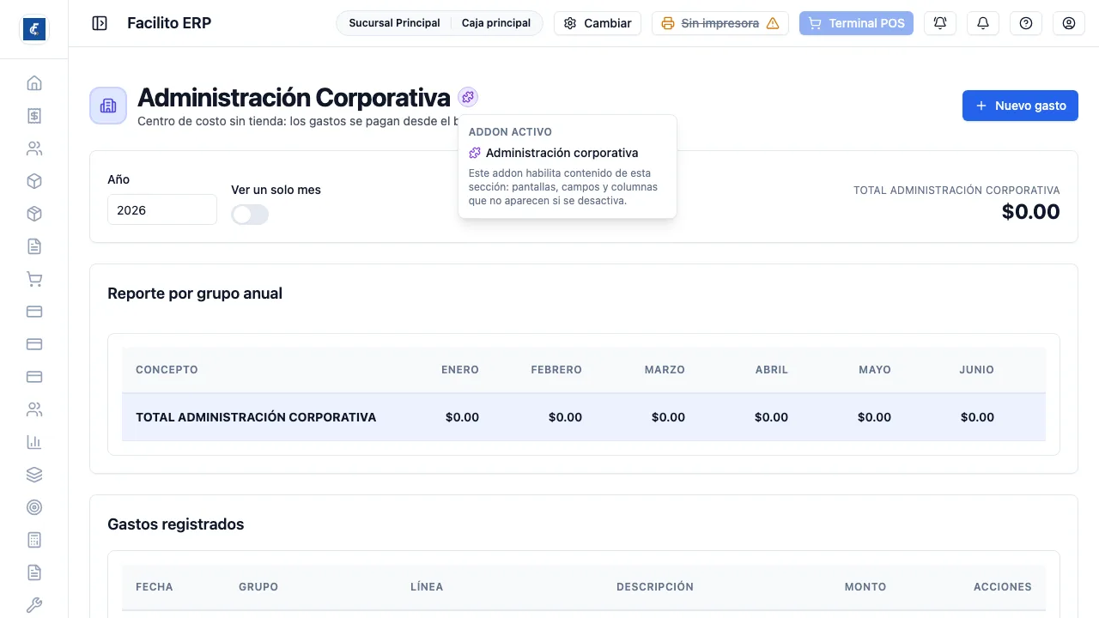Click the 'Sin impresora' printer button

click(x=720, y=23)
